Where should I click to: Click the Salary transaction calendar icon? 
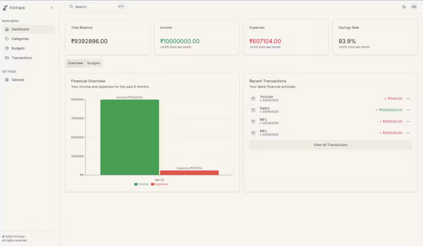pyautogui.click(x=253, y=110)
